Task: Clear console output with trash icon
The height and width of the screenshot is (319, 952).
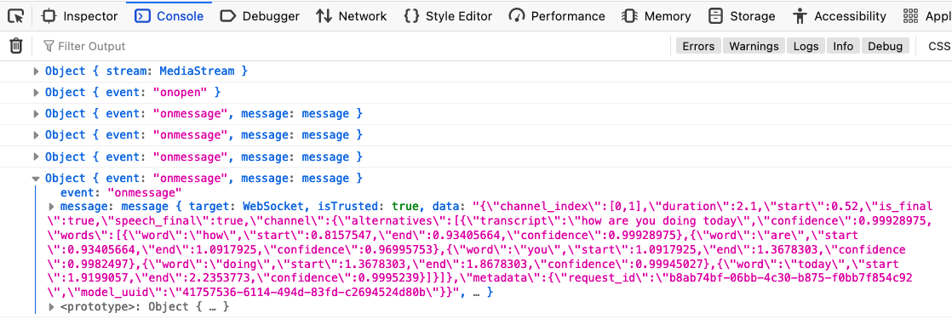Action: [16, 46]
